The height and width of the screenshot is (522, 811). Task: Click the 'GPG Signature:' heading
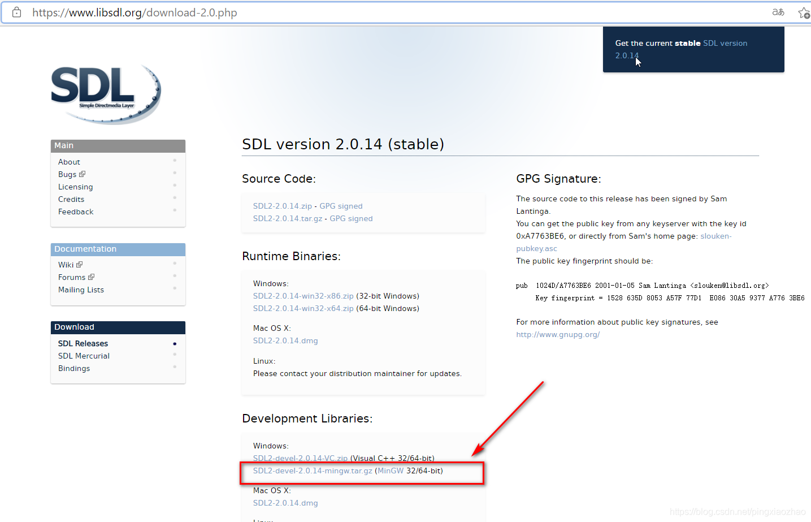(x=558, y=179)
